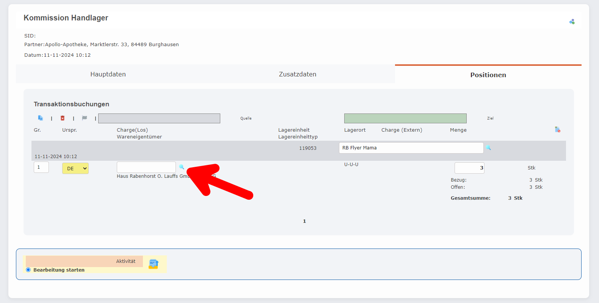Click the red delete trash icon
The width and height of the screenshot is (599, 303).
pos(63,118)
